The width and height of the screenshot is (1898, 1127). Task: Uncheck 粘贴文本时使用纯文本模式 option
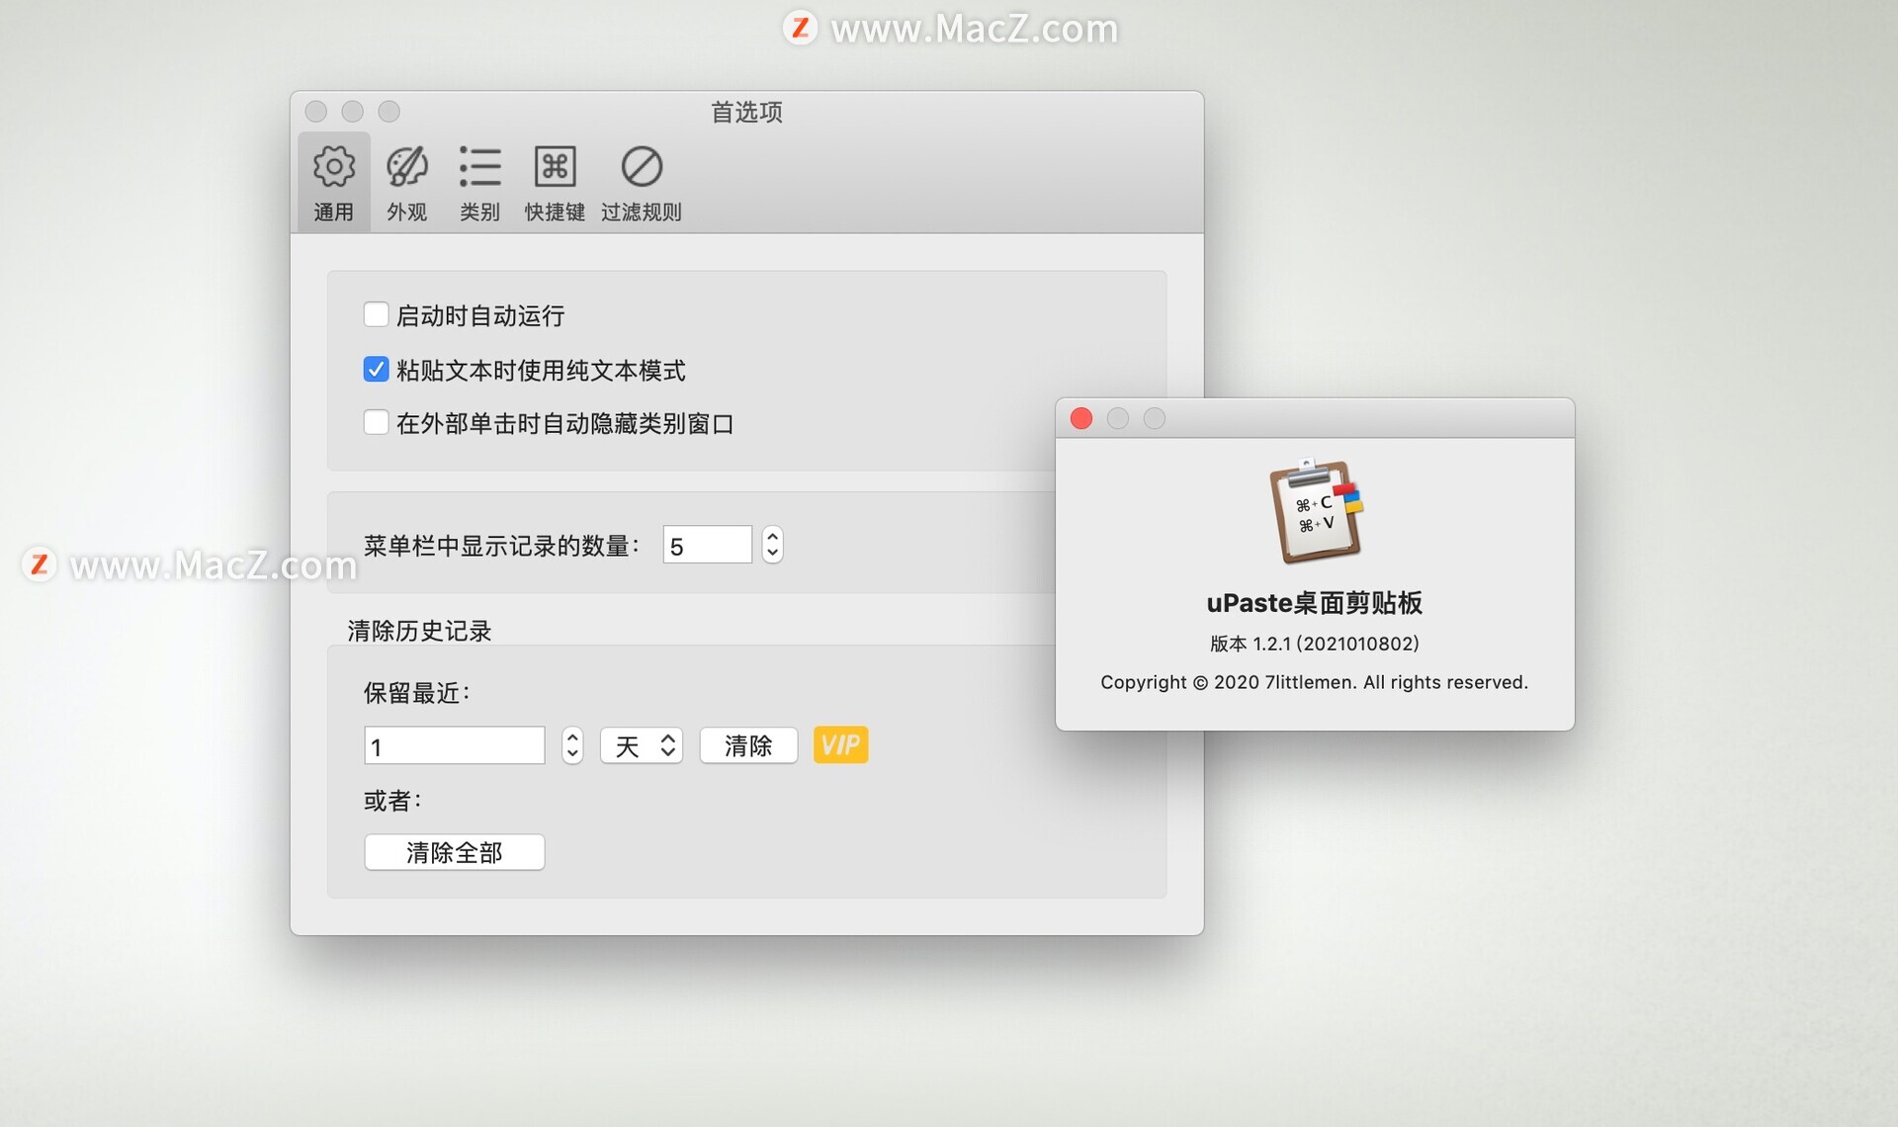pos(376,369)
